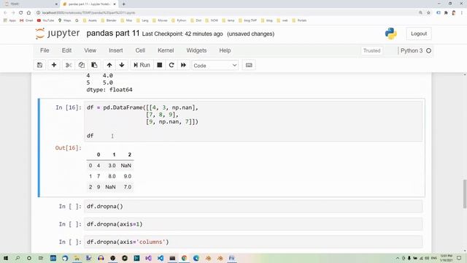Select the df.dropna(axis=1) cell
Viewport: 467px width, 263px height.
[253, 224]
